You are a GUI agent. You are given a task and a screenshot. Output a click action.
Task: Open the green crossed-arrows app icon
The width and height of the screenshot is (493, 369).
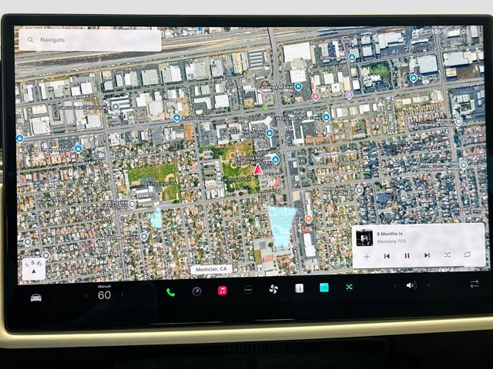tap(349, 287)
